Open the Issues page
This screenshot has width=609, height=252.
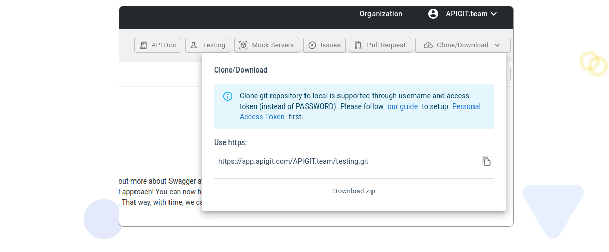tap(325, 45)
